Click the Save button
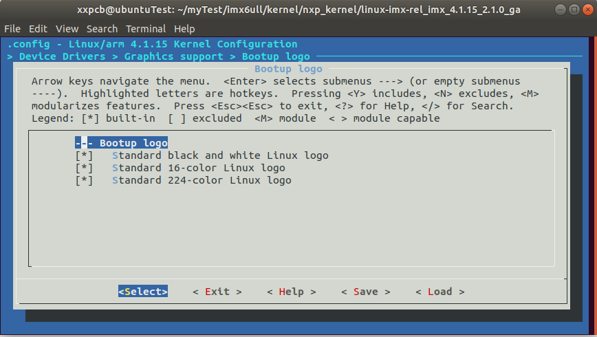The width and height of the screenshot is (597, 337). (x=365, y=292)
